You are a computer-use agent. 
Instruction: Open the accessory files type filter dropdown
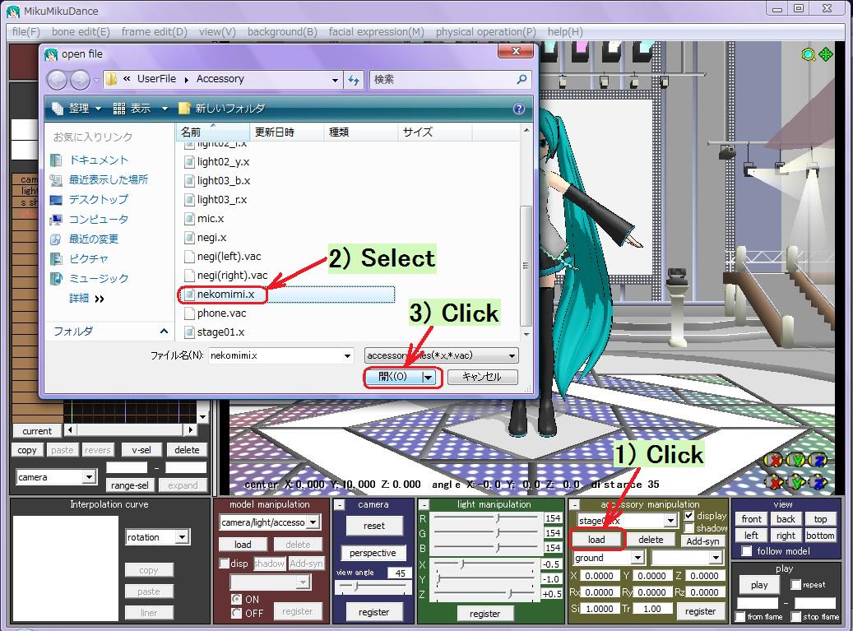441,355
